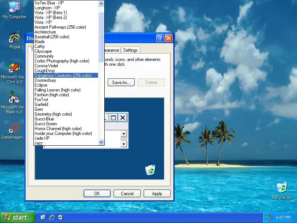Select FoxTrot theme
The image size is (297, 223).
tap(66, 100)
